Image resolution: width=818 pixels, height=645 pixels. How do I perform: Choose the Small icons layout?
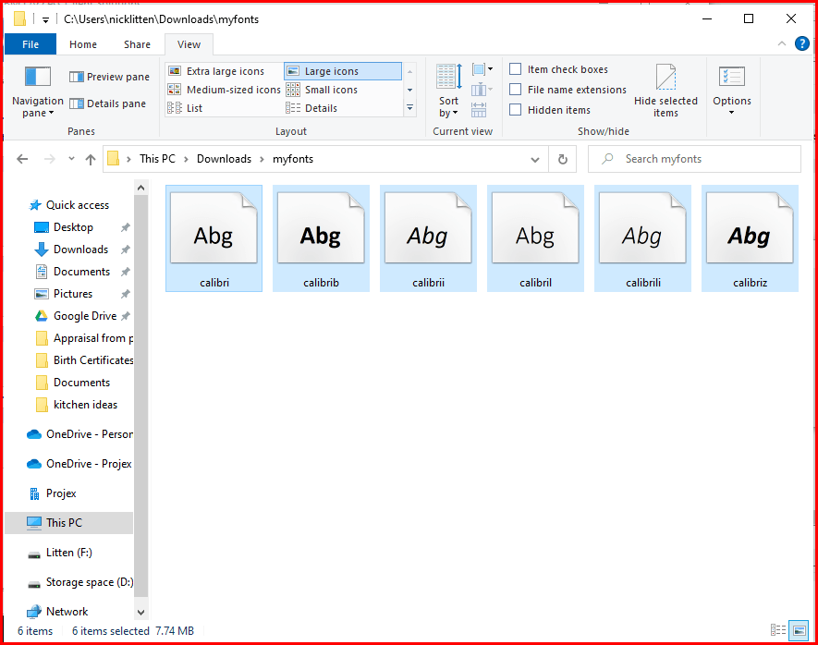pos(322,90)
